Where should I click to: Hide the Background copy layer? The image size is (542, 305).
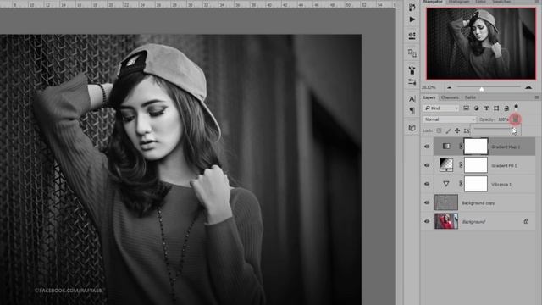tap(427, 202)
